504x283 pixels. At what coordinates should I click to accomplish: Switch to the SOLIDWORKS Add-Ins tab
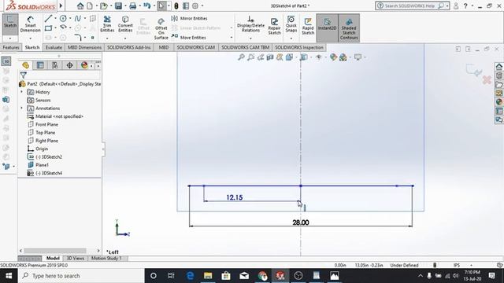tap(128, 47)
